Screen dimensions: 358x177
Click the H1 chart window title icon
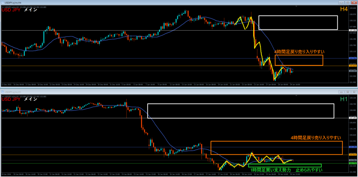(3, 92)
